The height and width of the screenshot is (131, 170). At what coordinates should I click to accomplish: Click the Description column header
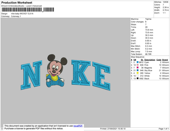[x=150, y=60]
